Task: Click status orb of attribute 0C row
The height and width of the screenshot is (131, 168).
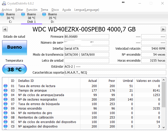Action: click(x=6, y=122)
